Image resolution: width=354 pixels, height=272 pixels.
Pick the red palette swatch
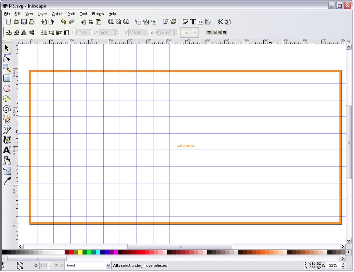pyautogui.click(x=71, y=252)
